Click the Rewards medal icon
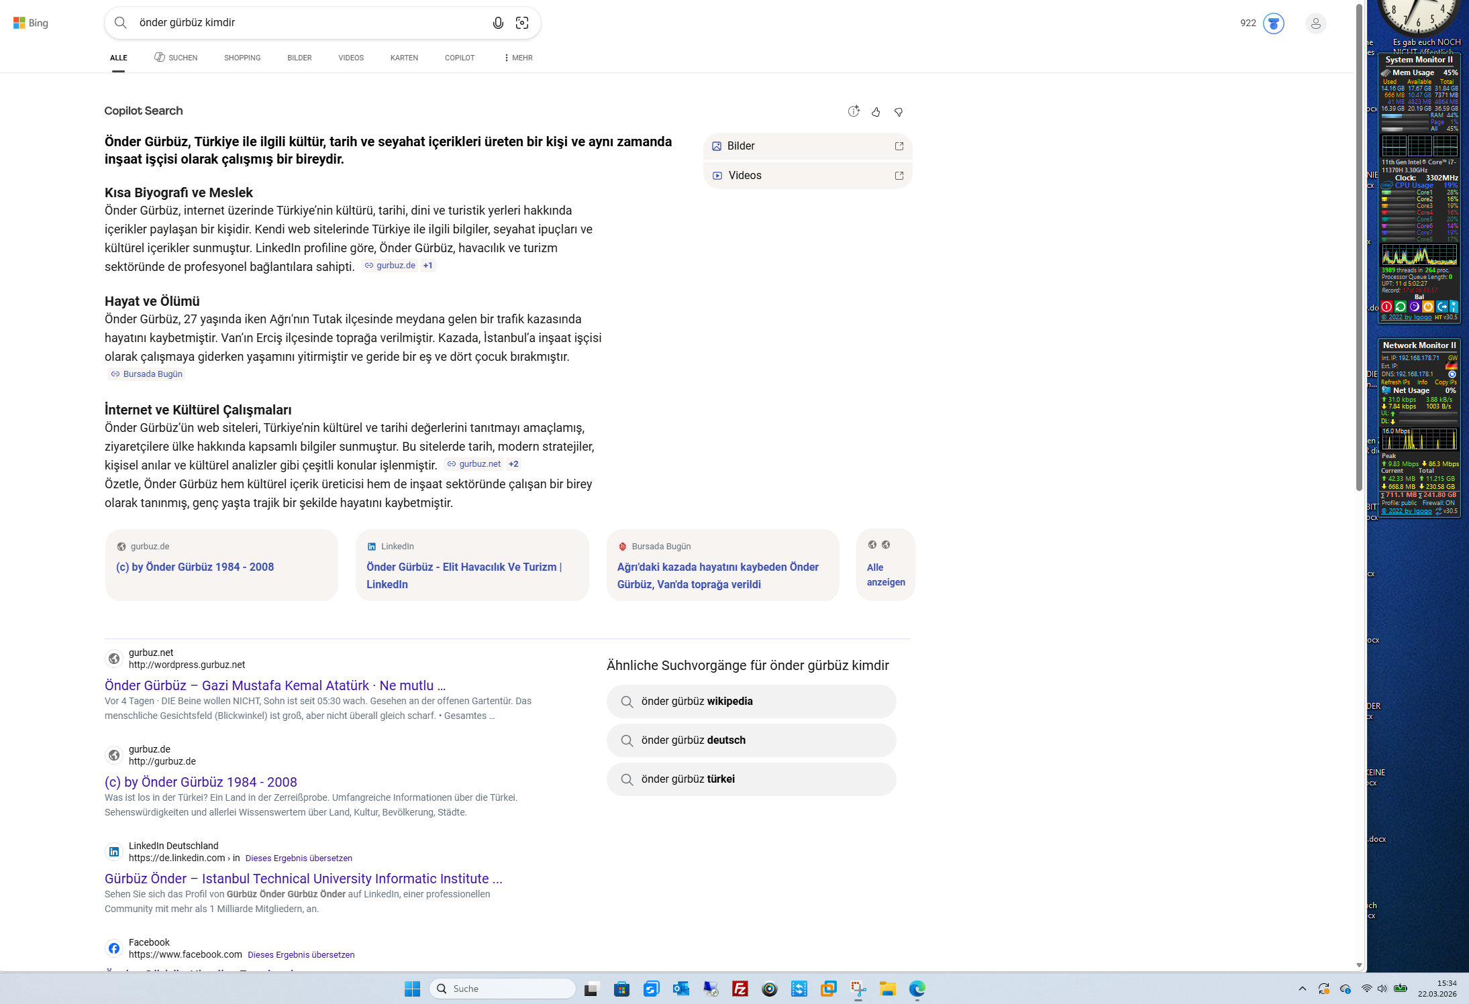This screenshot has height=1004, width=1469. (x=1273, y=23)
